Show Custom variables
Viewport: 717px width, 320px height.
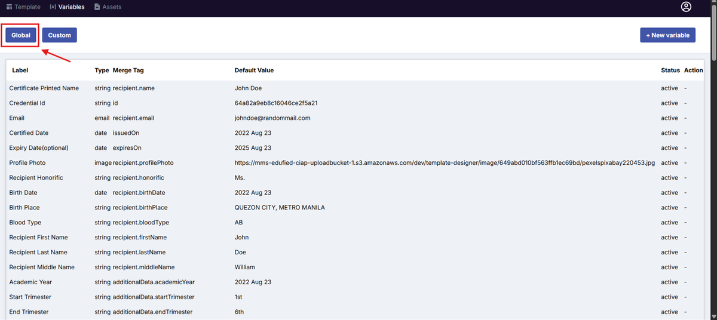point(60,35)
